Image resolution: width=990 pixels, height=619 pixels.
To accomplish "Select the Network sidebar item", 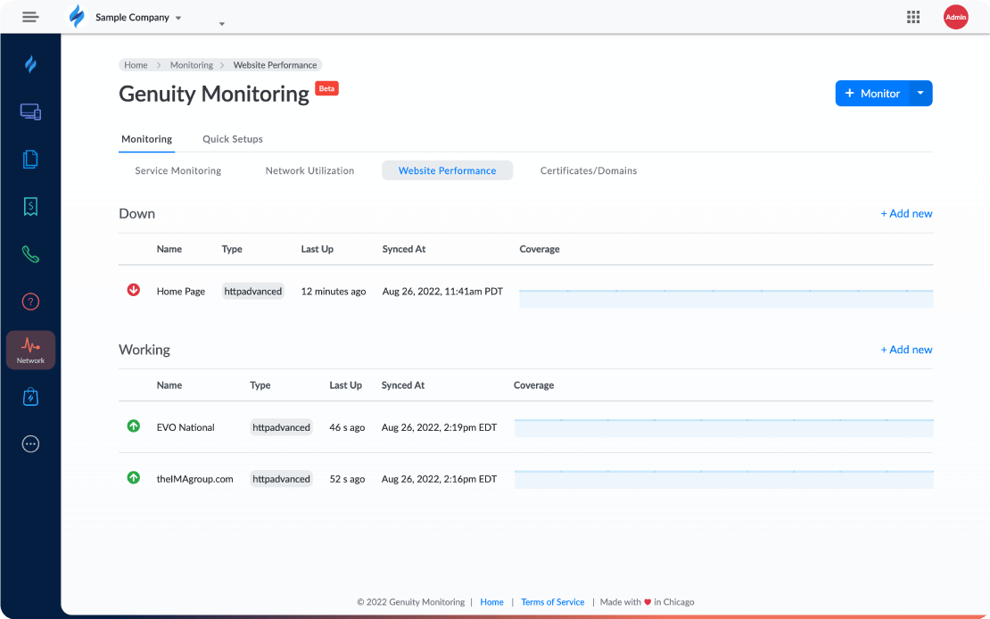I will 30,350.
